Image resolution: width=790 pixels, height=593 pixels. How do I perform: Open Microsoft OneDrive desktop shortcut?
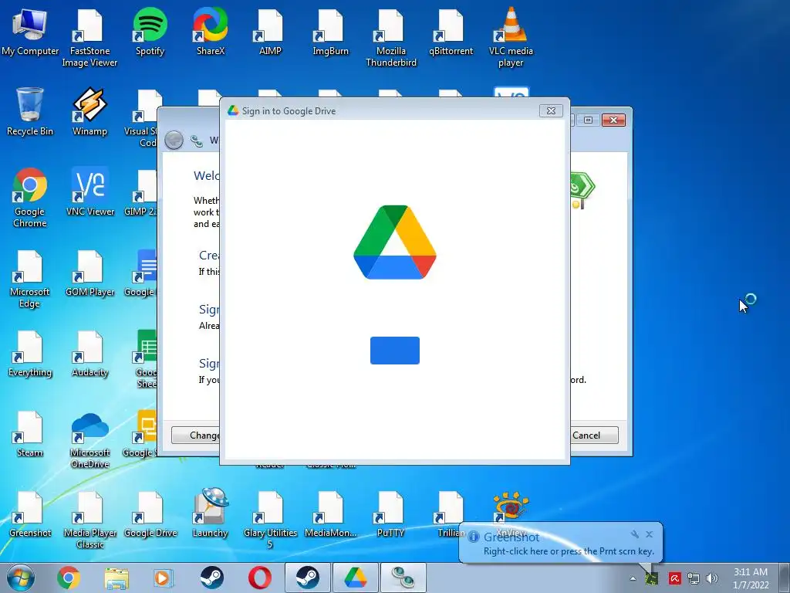coord(89,439)
